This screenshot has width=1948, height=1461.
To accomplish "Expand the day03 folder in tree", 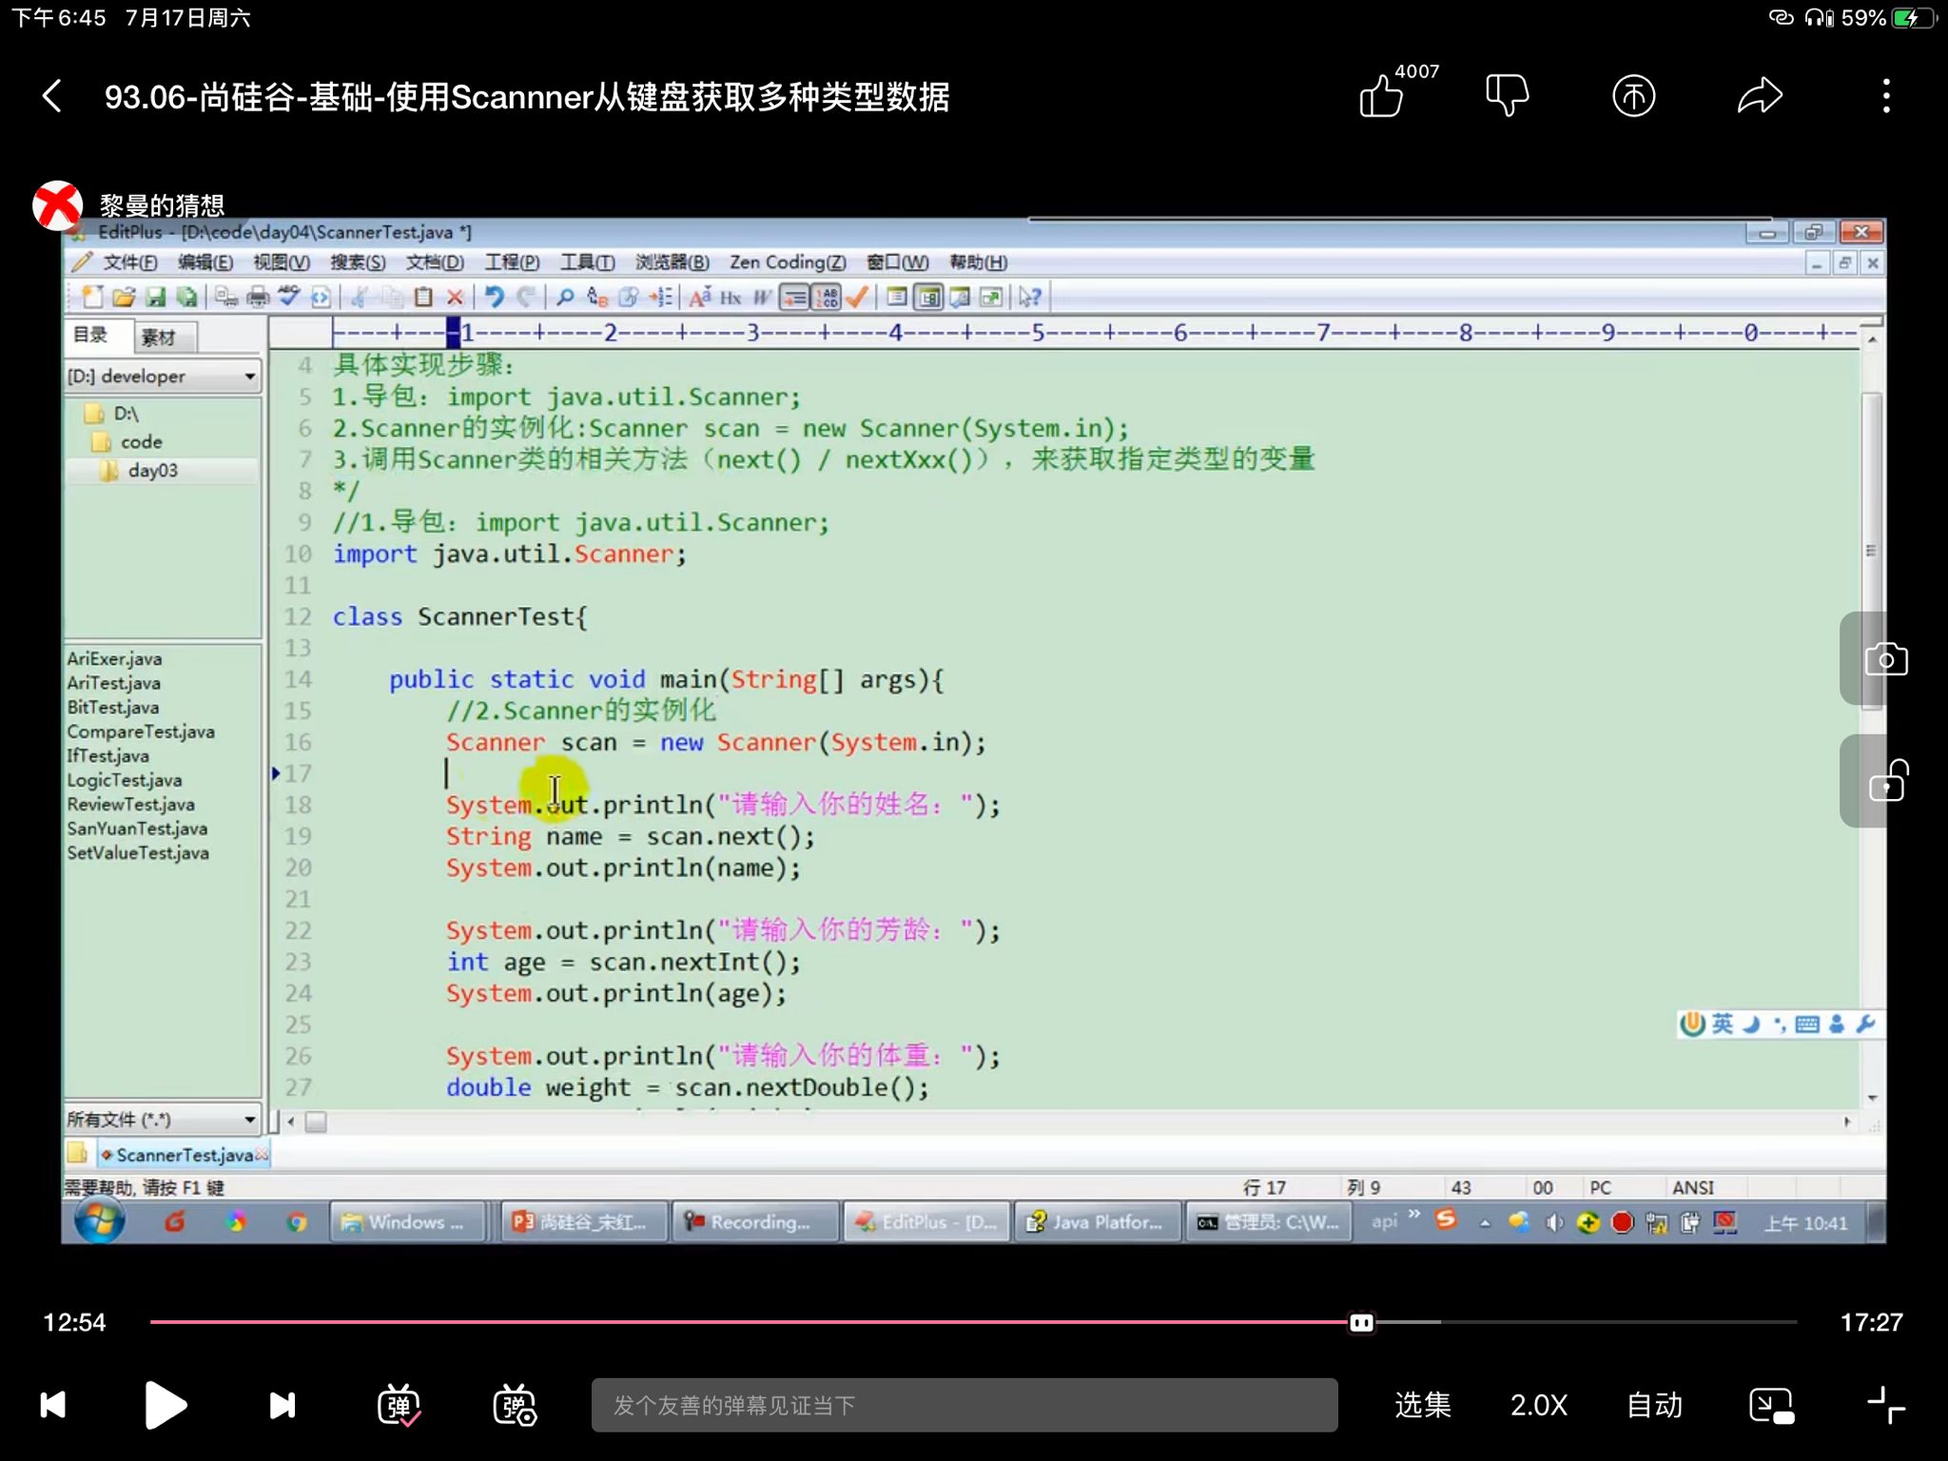I will (x=152, y=470).
